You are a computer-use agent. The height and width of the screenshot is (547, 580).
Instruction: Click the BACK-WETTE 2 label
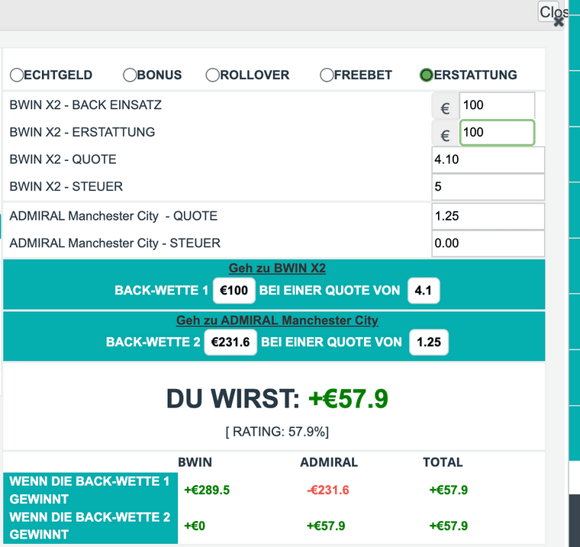click(x=153, y=342)
